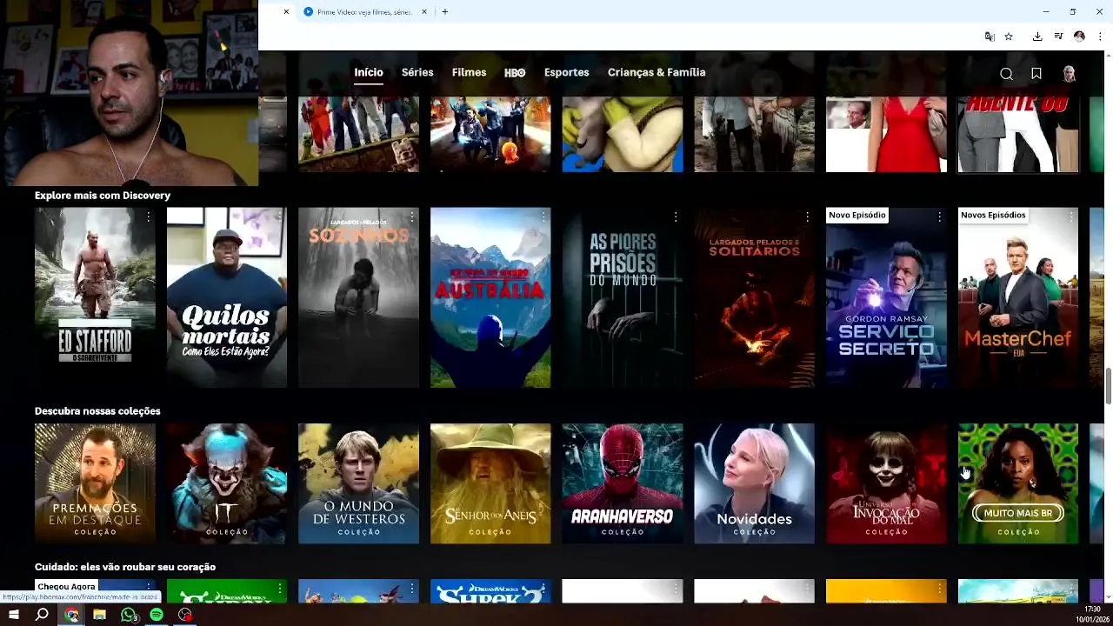Open the HBO section
This screenshot has width=1113, height=626.
point(515,72)
